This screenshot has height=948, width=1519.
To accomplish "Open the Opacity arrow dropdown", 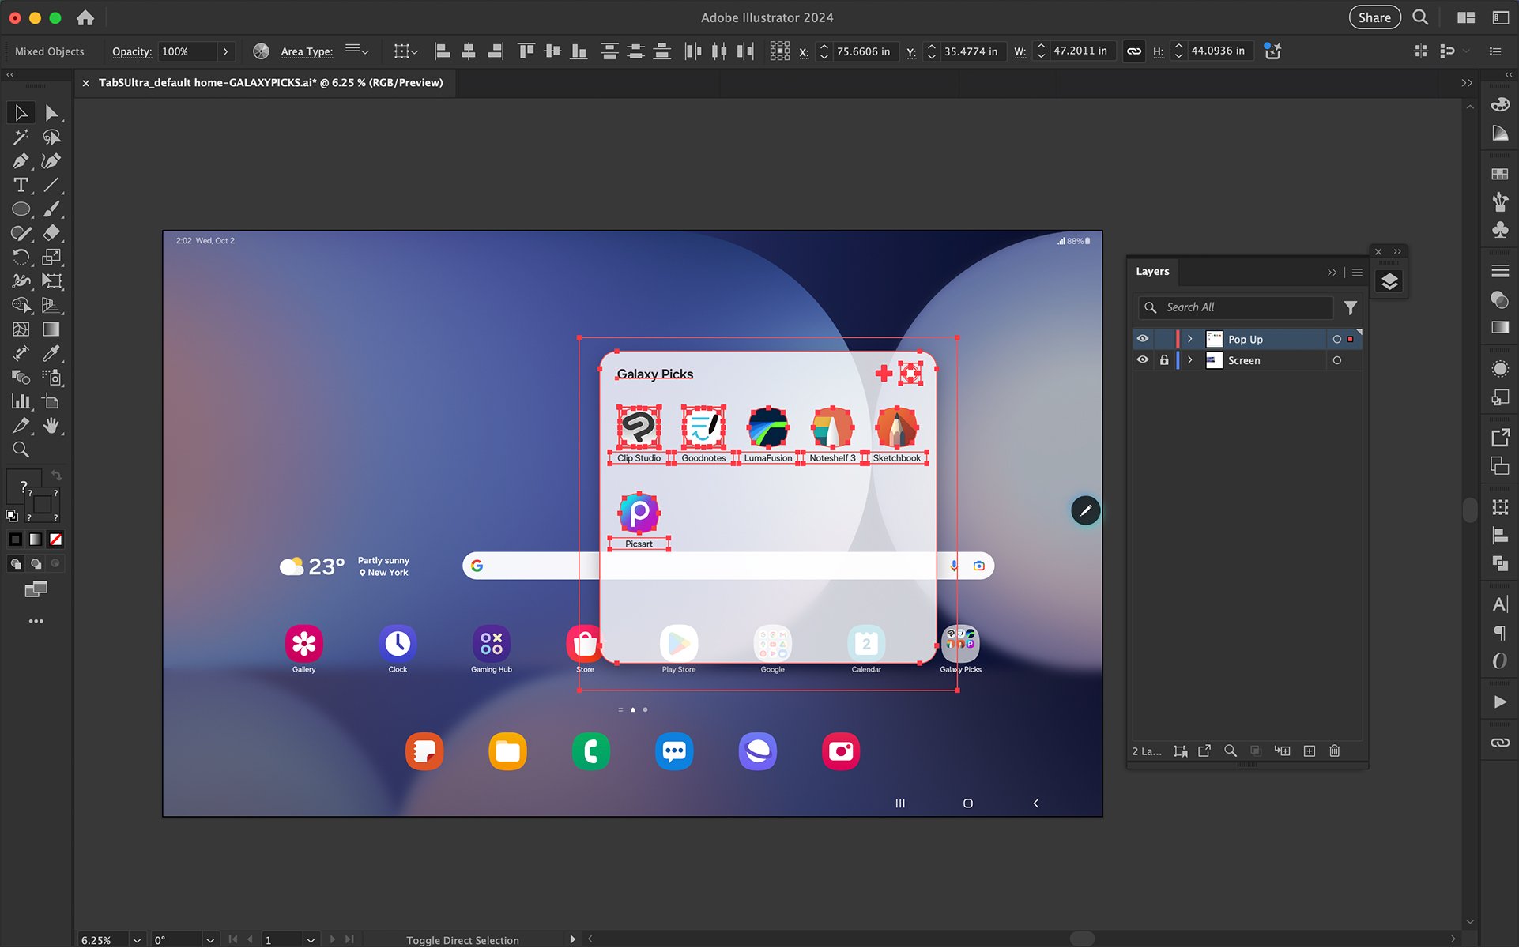I will [226, 51].
